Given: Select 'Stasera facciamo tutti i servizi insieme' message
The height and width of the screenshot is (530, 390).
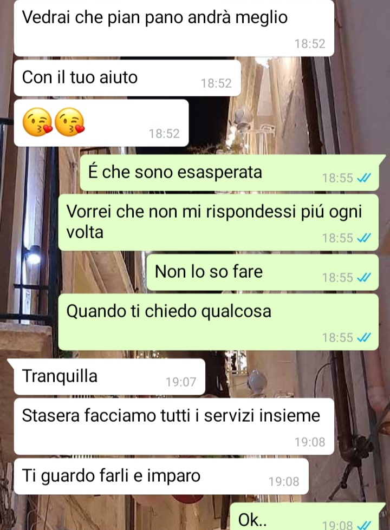Looking at the screenshot, I should (174, 426).
